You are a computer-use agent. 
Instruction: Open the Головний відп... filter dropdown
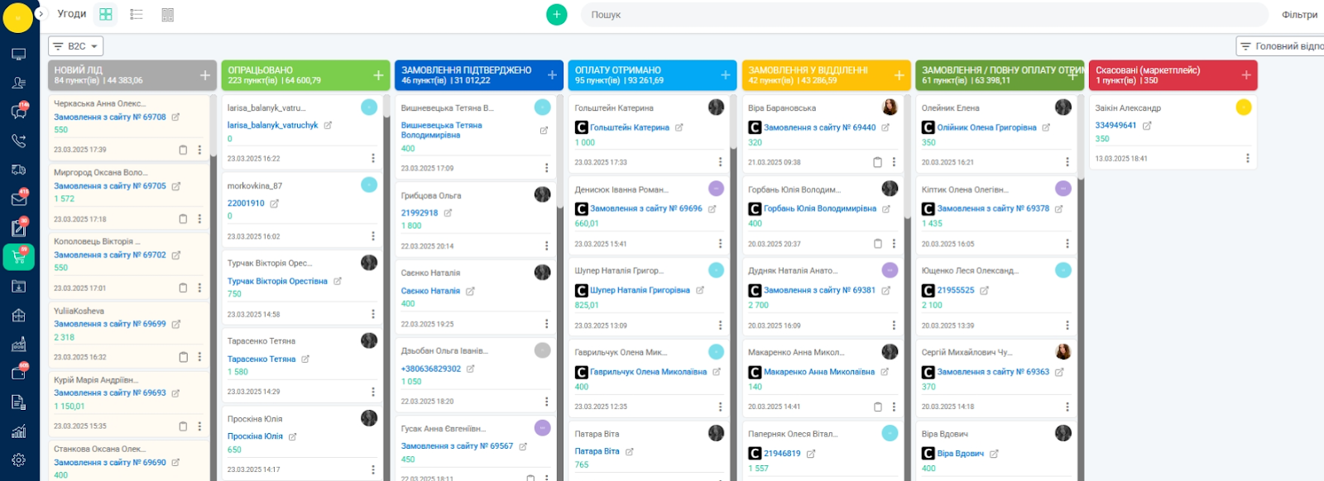[x=1281, y=46]
